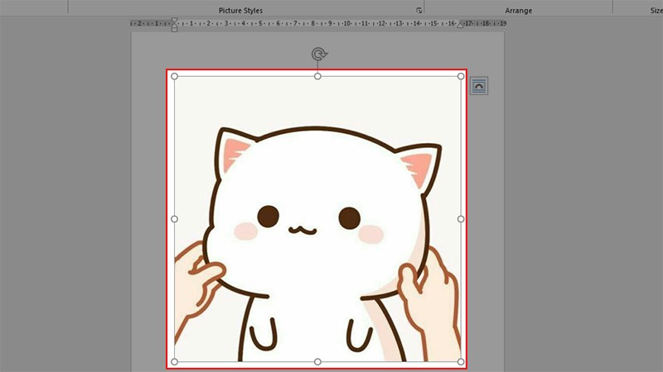The image size is (663, 372).
Task: Click the top-left corner sizing handle
Action: coord(174,76)
